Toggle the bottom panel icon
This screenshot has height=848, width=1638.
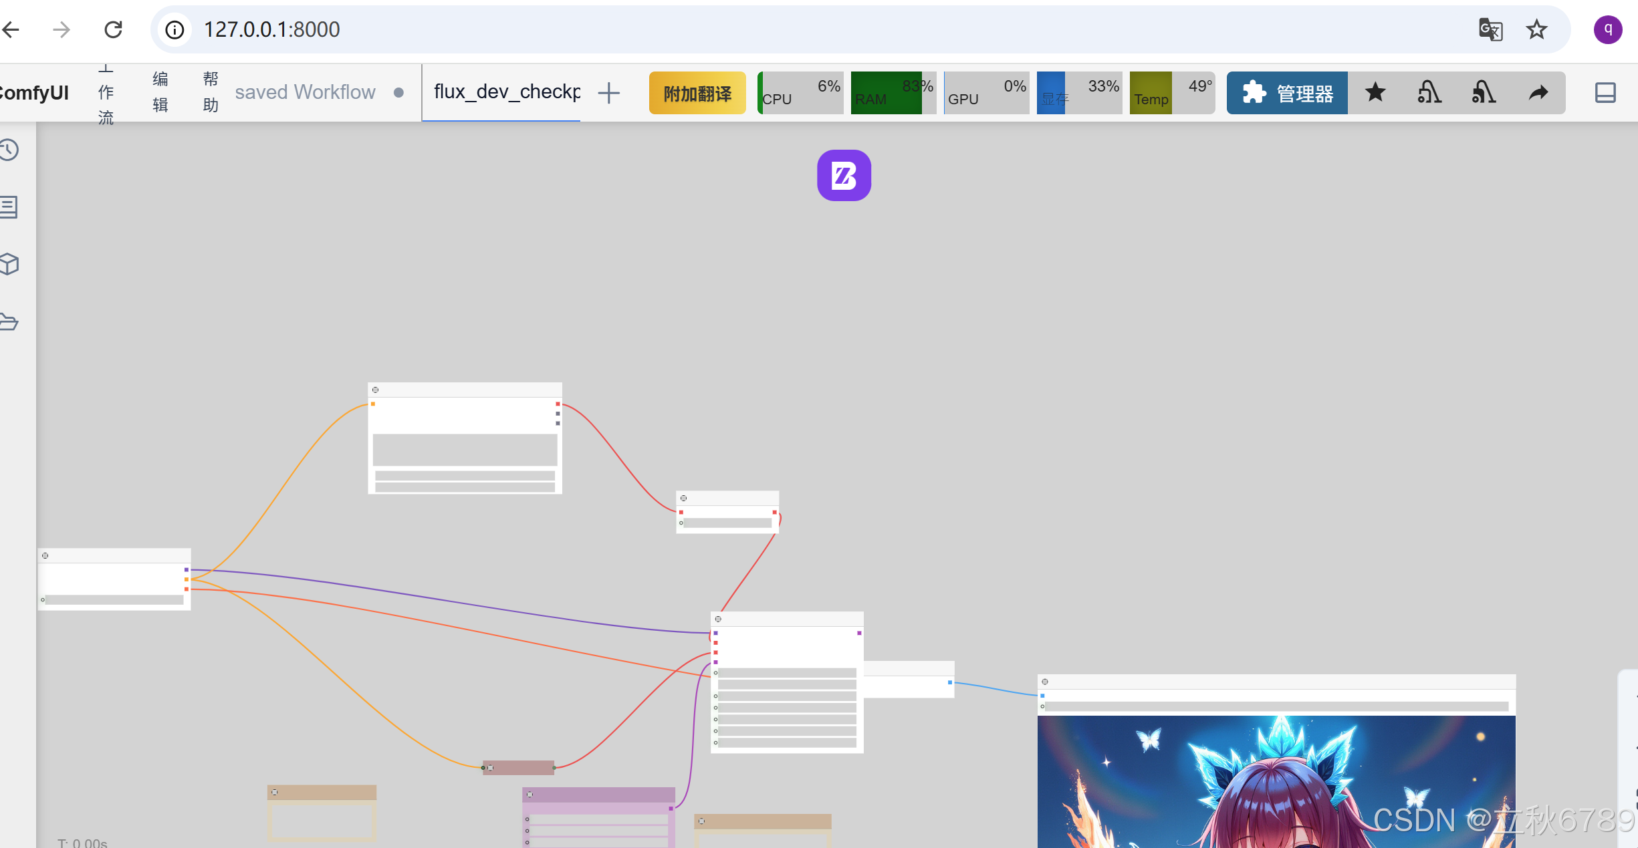1605,93
